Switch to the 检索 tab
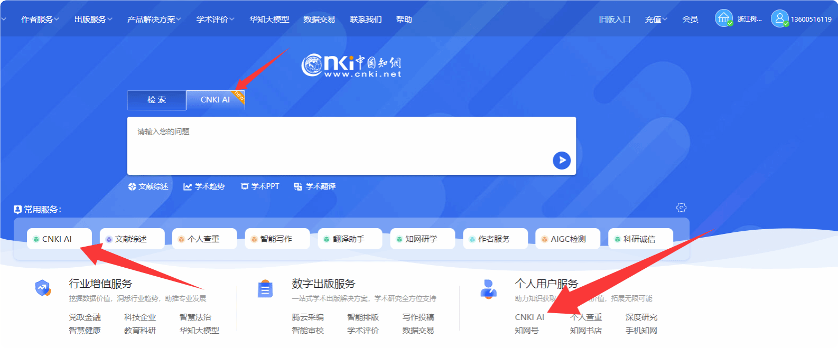838x348 pixels. tap(156, 100)
